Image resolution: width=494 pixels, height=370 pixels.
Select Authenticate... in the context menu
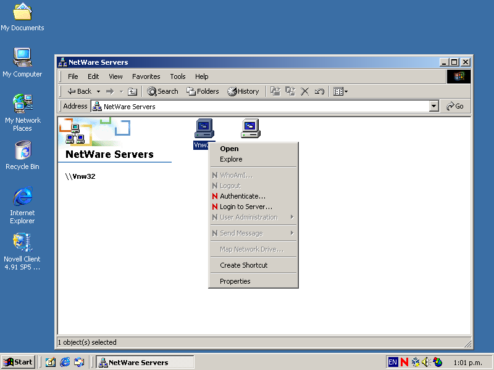click(x=254, y=196)
